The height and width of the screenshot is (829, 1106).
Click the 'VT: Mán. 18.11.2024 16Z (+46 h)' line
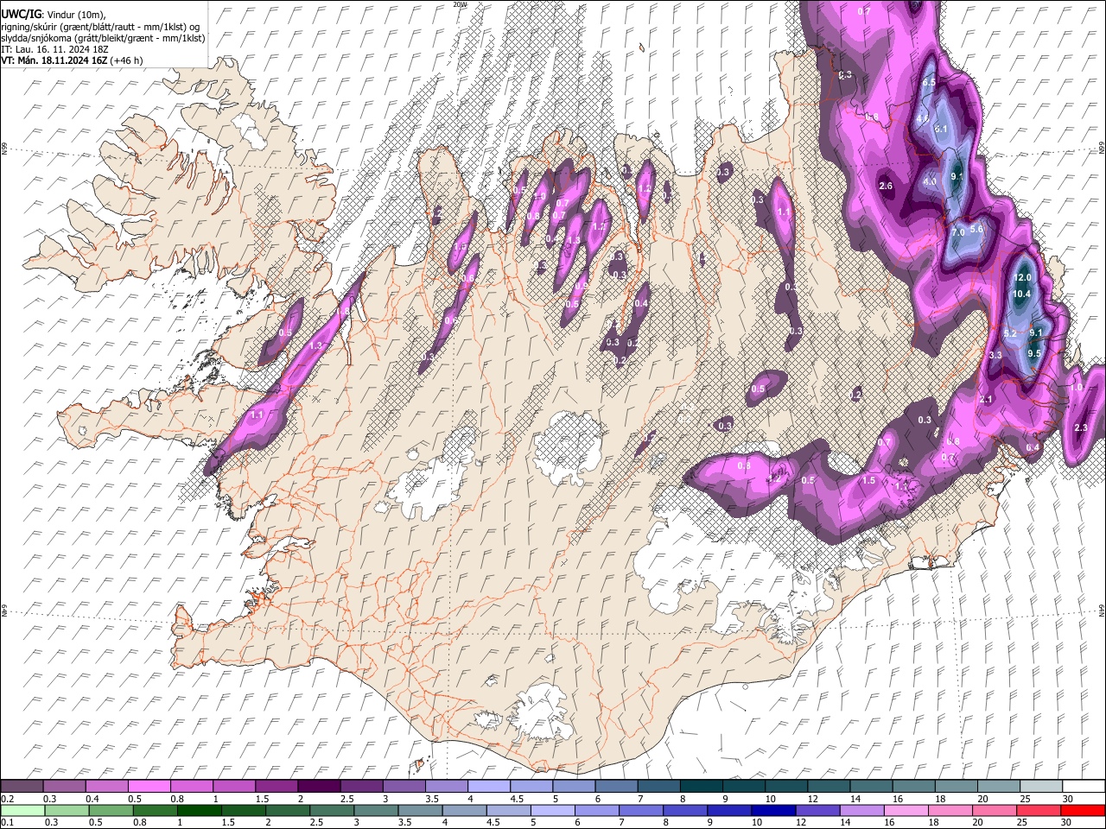click(x=72, y=60)
